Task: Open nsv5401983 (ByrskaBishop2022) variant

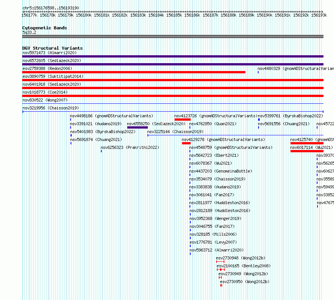Action: (103, 132)
